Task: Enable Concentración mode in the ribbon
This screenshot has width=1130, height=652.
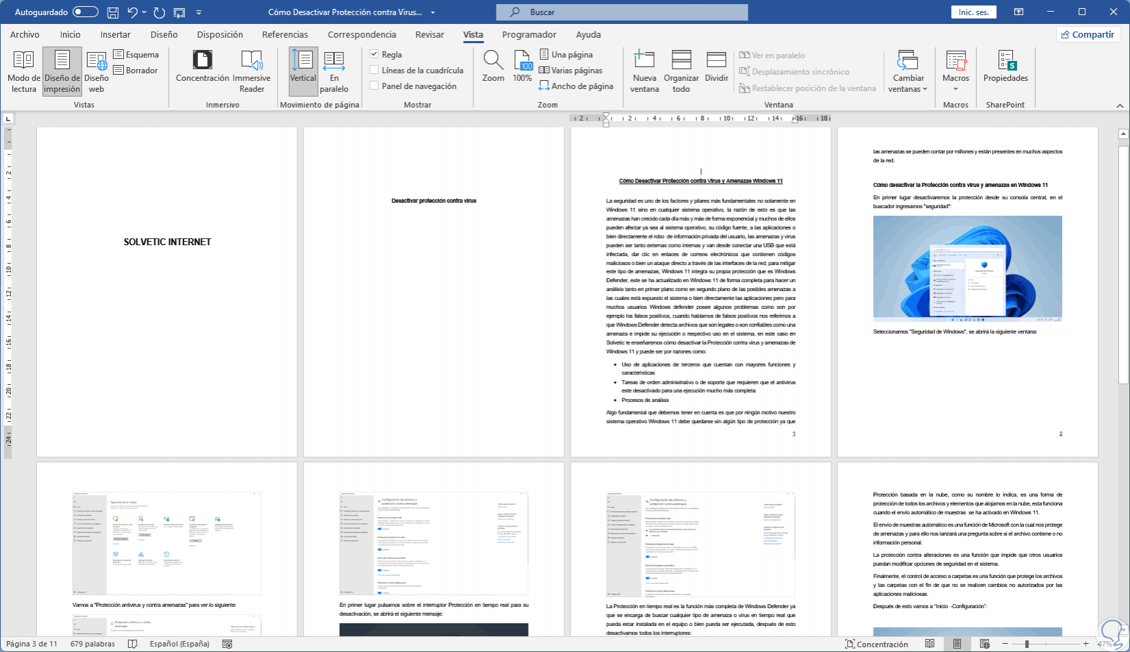Action: click(202, 66)
